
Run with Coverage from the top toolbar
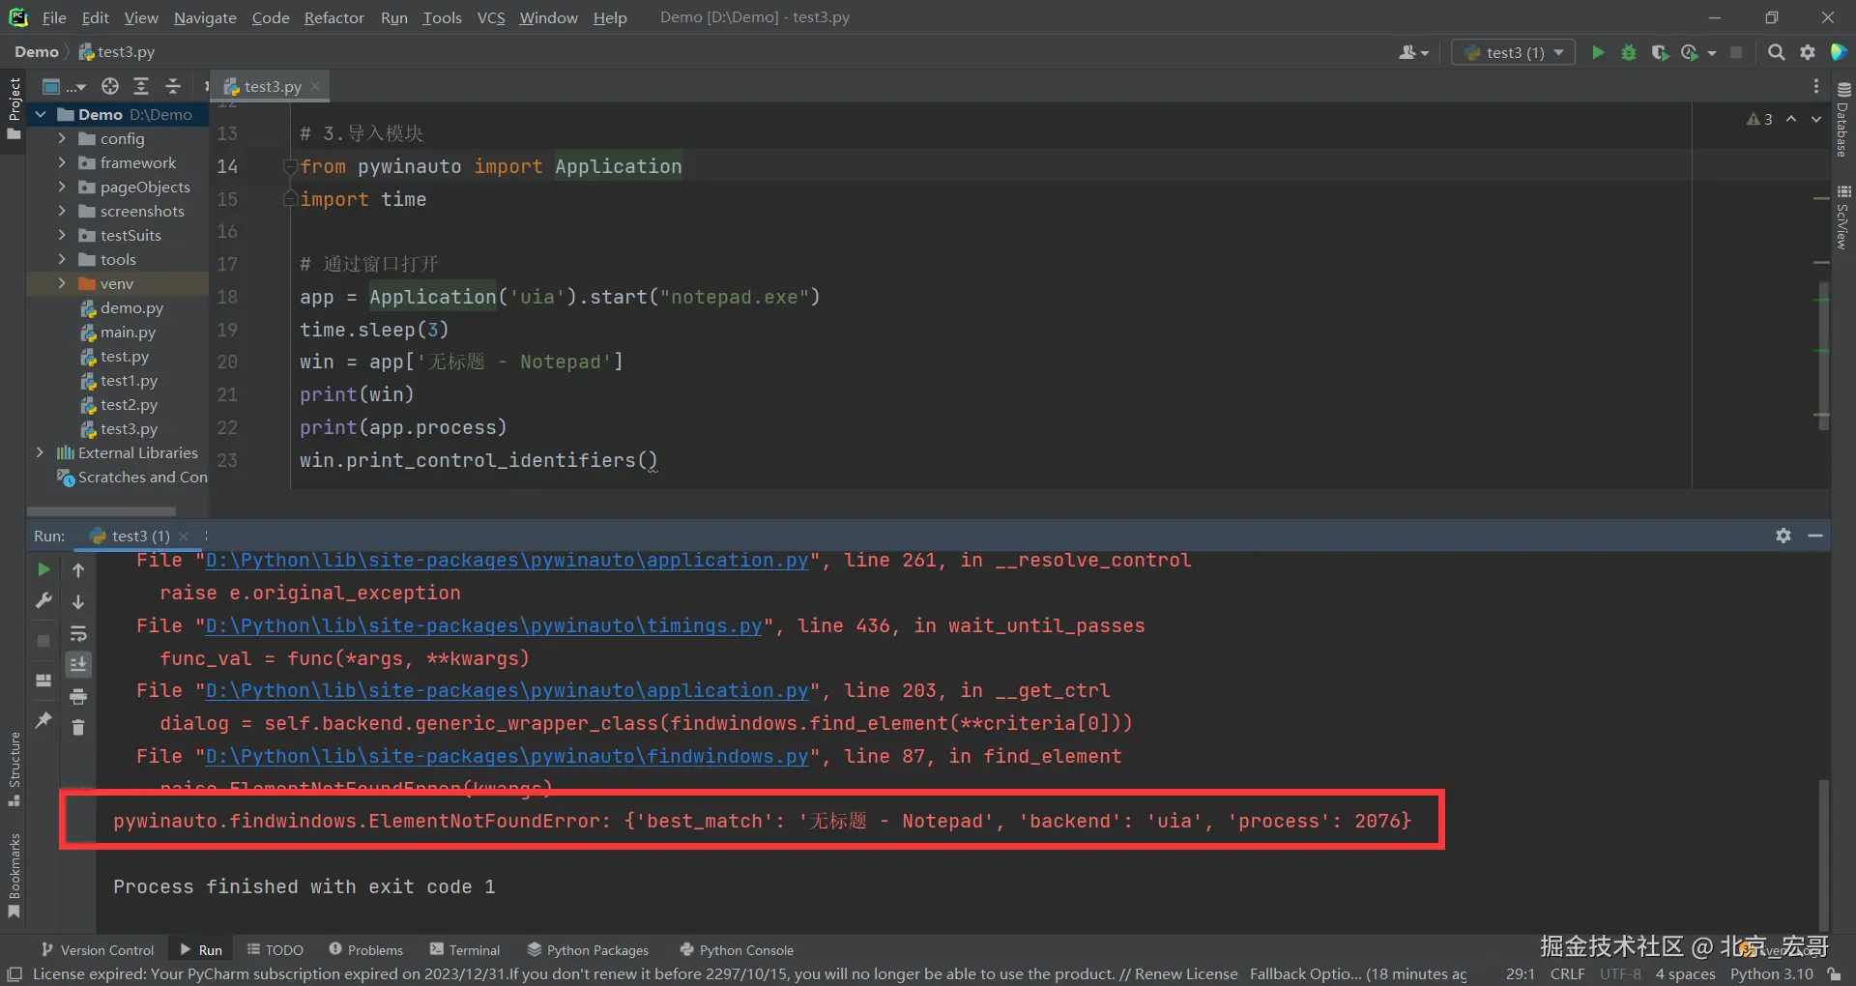click(1660, 52)
